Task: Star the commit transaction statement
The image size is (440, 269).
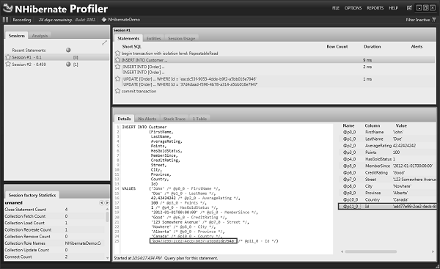Action: 117,91
